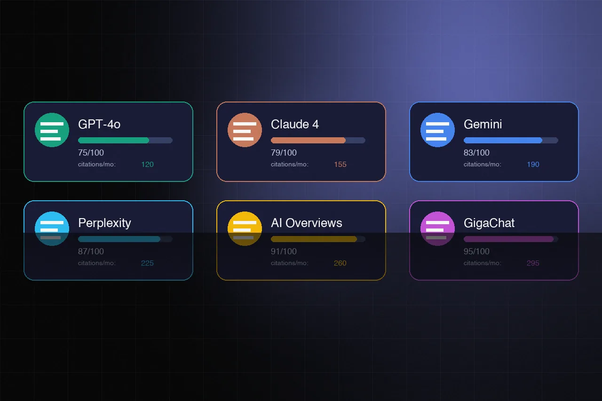Click the GigaChat score progress bar
The height and width of the screenshot is (401, 602).
pos(511,239)
